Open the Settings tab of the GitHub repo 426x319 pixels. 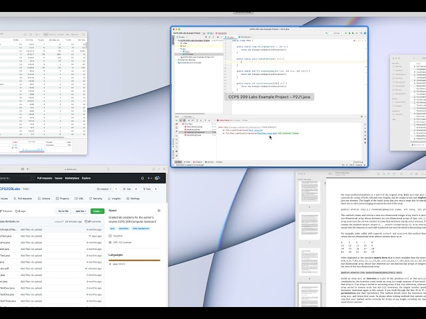click(x=133, y=199)
